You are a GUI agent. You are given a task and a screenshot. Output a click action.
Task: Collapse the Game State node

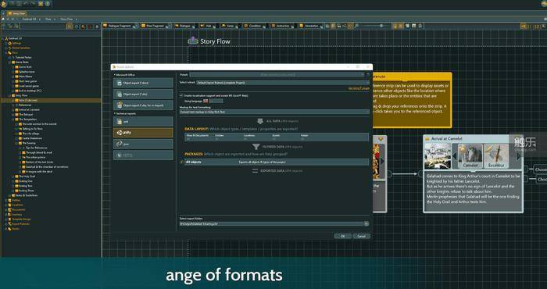tap(9, 62)
